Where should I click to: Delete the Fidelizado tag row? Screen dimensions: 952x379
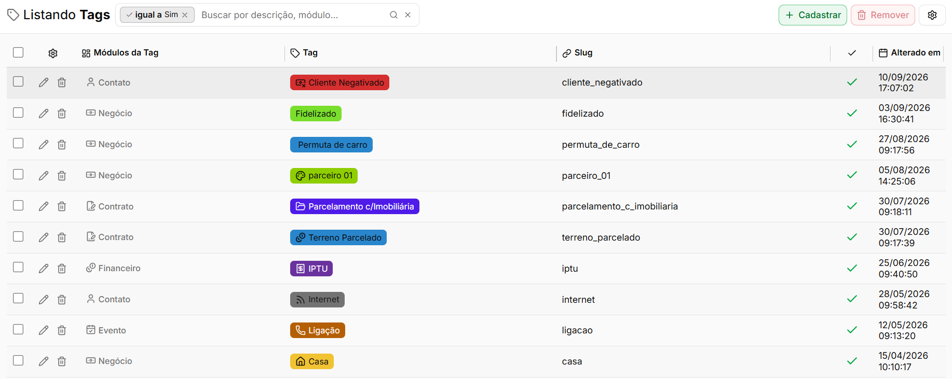[62, 114]
